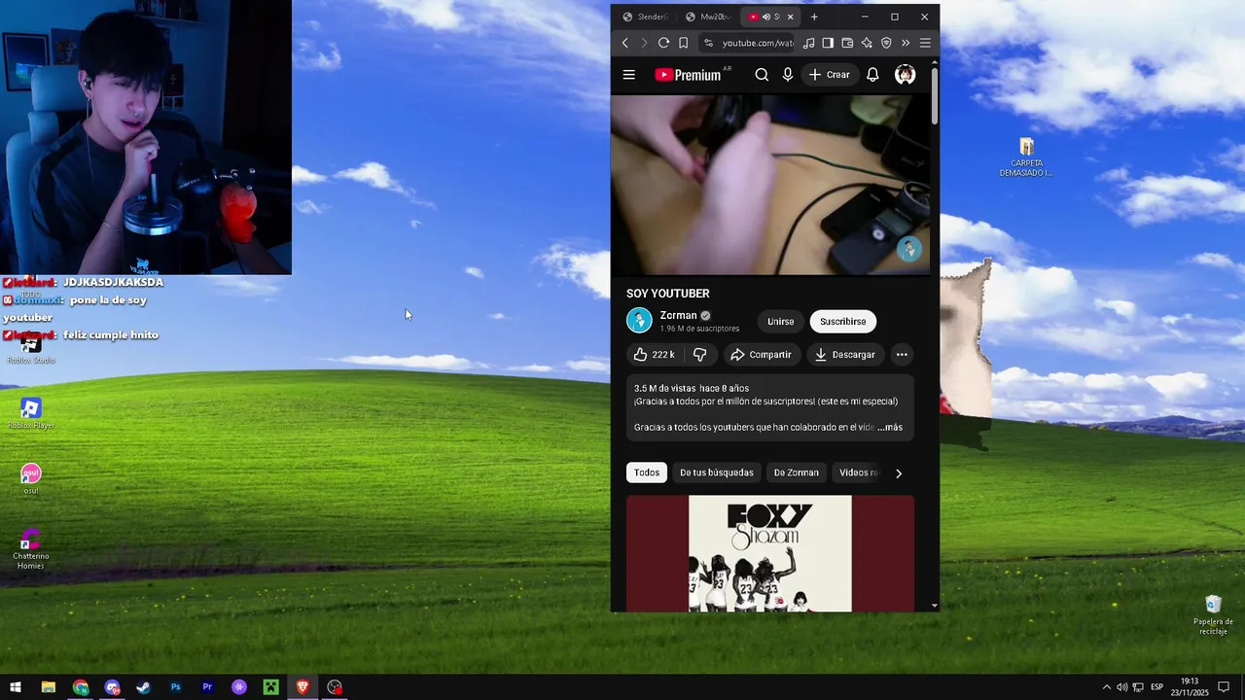Select the osu! desktop icon
Viewport: 1245px width, 700px height.
click(x=31, y=478)
